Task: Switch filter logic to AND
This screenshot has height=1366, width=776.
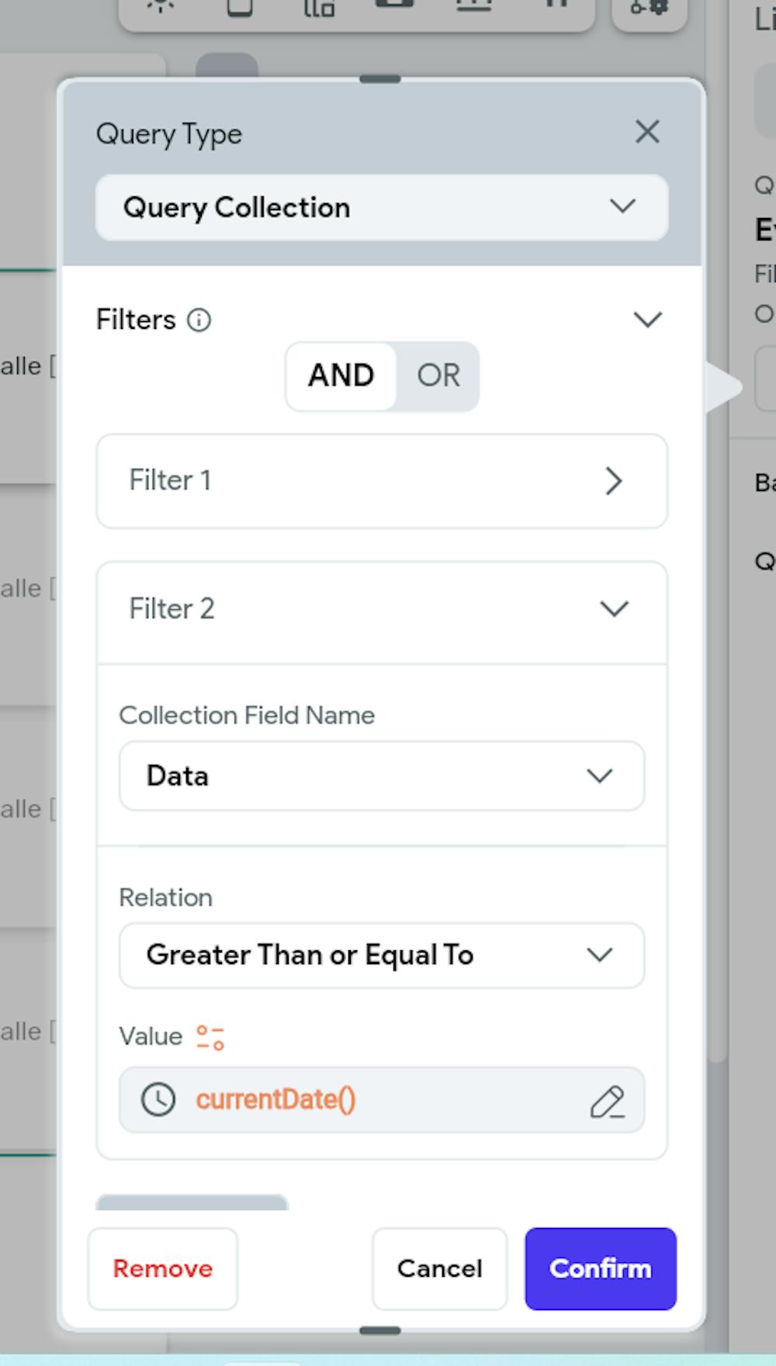Action: (341, 376)
